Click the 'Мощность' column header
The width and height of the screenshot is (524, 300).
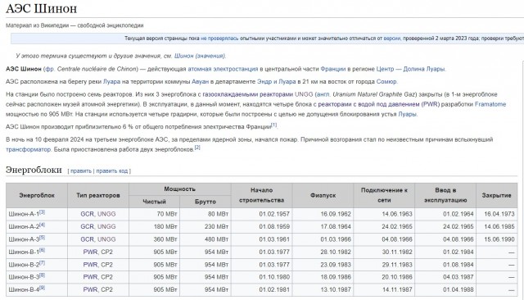180,189
